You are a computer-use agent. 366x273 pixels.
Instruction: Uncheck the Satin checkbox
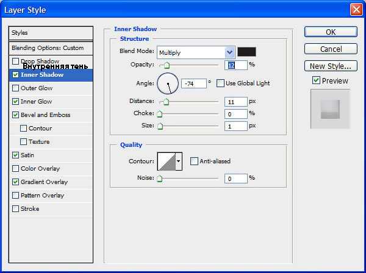click(15, 155)
